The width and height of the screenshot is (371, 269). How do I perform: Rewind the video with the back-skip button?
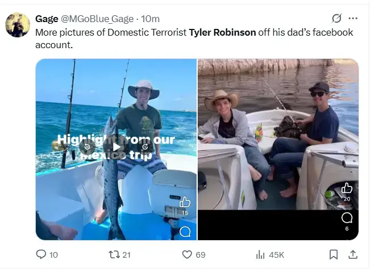point(87,147)
